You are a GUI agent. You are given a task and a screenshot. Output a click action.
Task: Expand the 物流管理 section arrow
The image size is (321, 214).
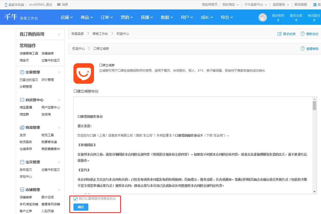tap(59, 127)
